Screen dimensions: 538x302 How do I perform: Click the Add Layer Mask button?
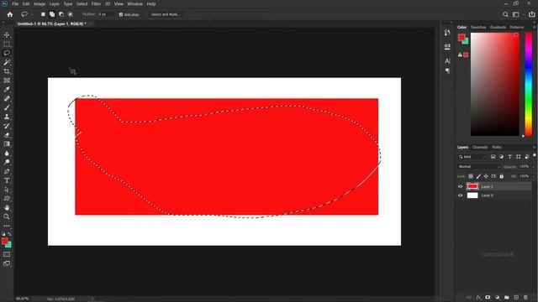point(488,297)
